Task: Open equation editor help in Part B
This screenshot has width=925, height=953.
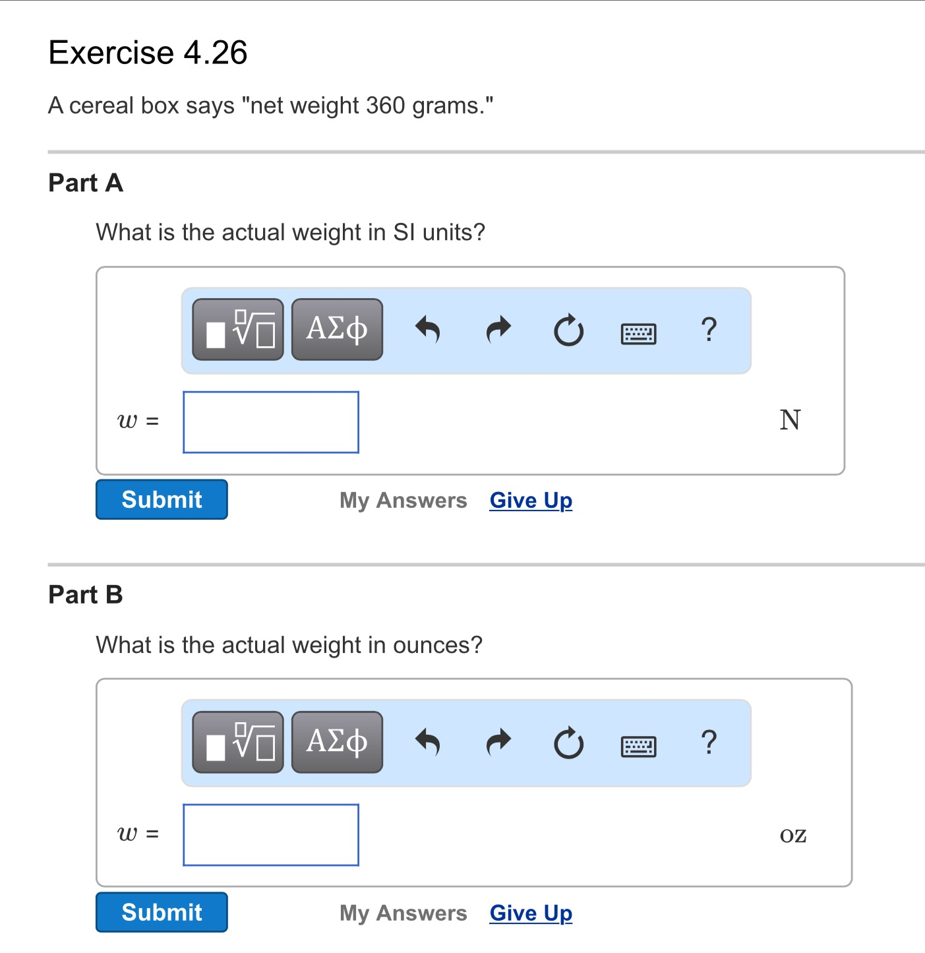Action: coord(709,743)
